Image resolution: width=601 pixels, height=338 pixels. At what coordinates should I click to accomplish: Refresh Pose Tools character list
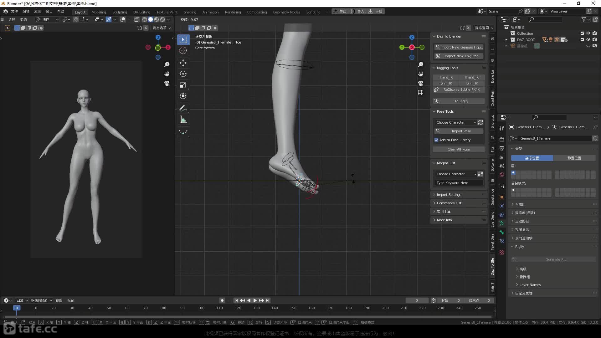click(480, 122)
